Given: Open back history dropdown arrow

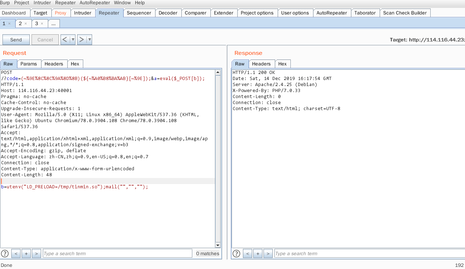Looking at the screenshot, I should click(x=73, y=40).
